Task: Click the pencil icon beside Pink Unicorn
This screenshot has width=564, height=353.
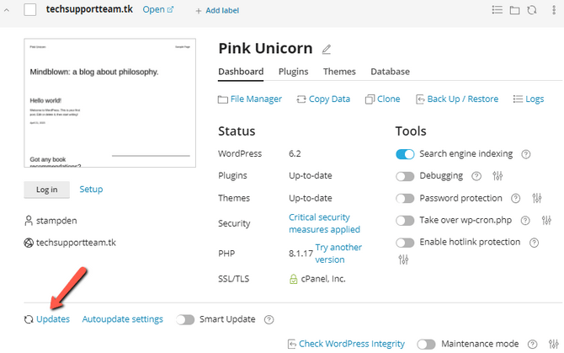Action: [x=327, y=50]
